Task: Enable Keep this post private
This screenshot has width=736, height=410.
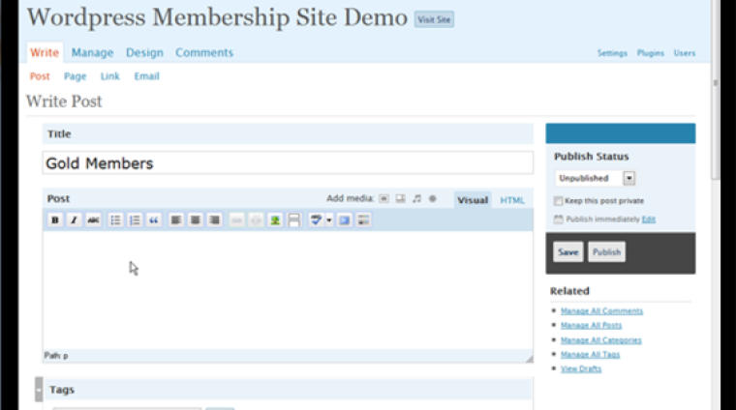Action: [558, 201]
